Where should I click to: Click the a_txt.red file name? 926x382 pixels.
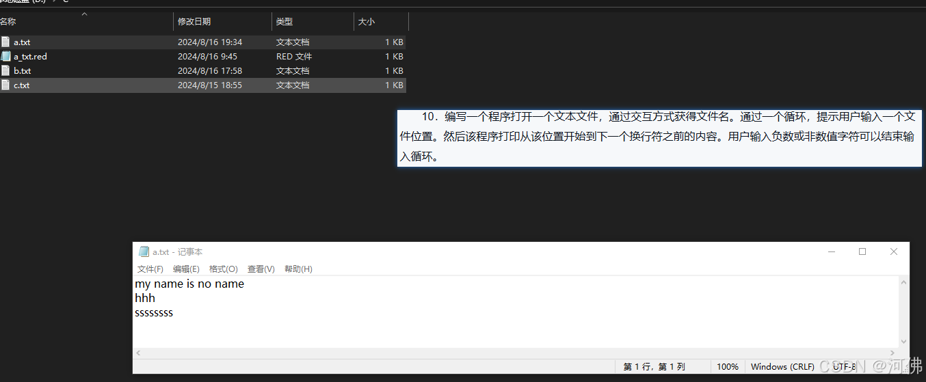[x=30, y=57]
